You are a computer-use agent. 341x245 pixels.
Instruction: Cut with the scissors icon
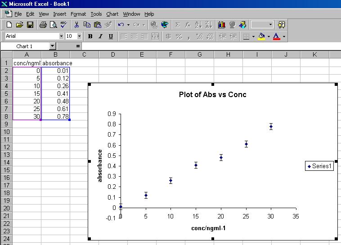76,25
